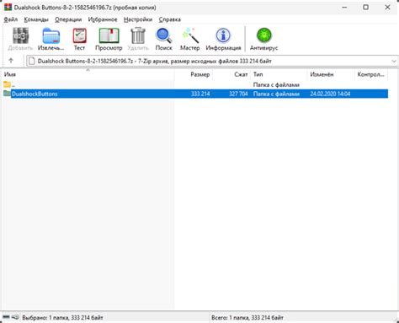Open the Команды menu
Viewport: 399px width, 323px height.
click(36, 19)
